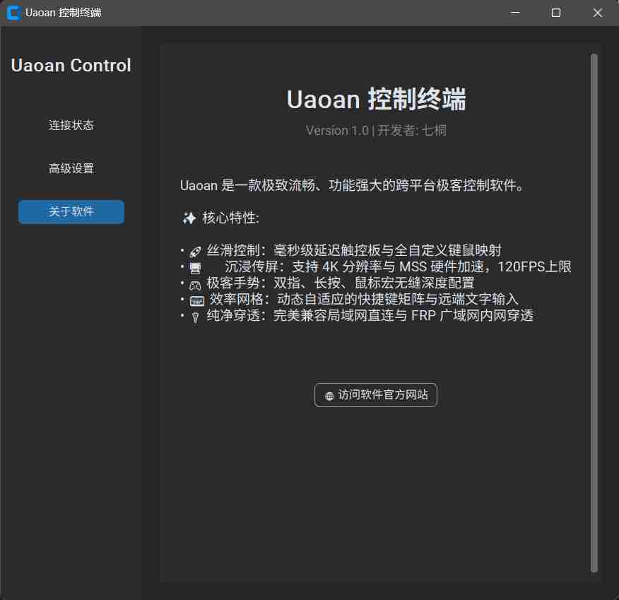The image size is (619, 600).
Task: Click the gamepad icon beside 极客手势
Action: click(x=196, y=283)
